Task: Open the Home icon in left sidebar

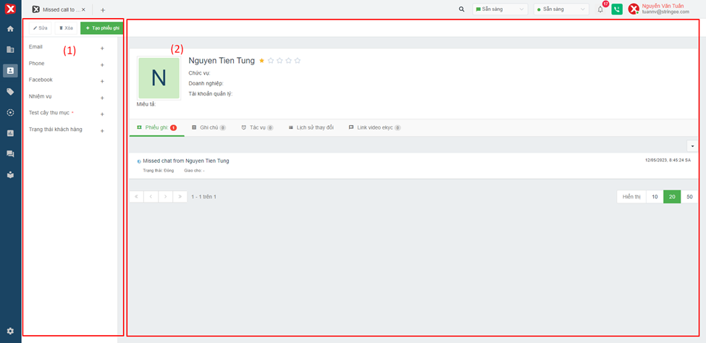Action: pos(10,29)
